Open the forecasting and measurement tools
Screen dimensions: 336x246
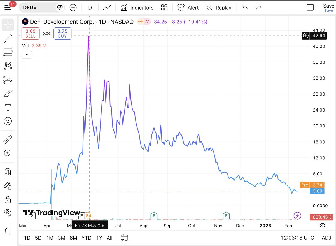[x=8, y=80]
